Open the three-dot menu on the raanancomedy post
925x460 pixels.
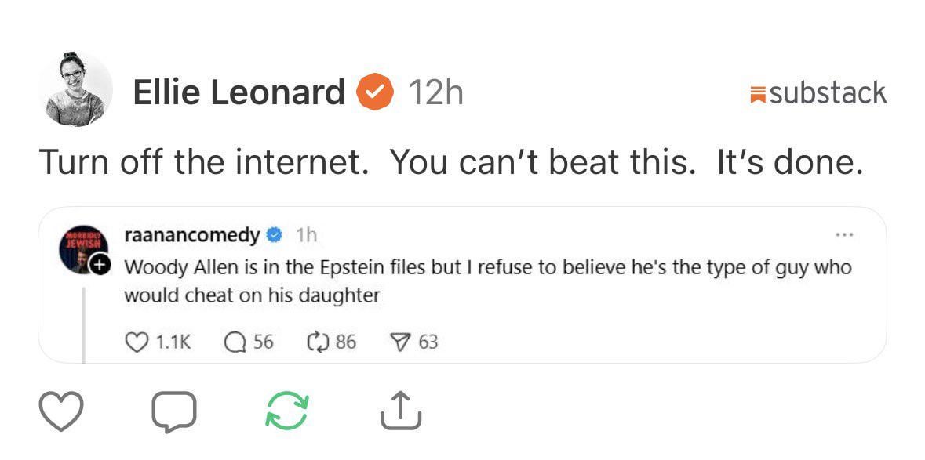point(844,234)
